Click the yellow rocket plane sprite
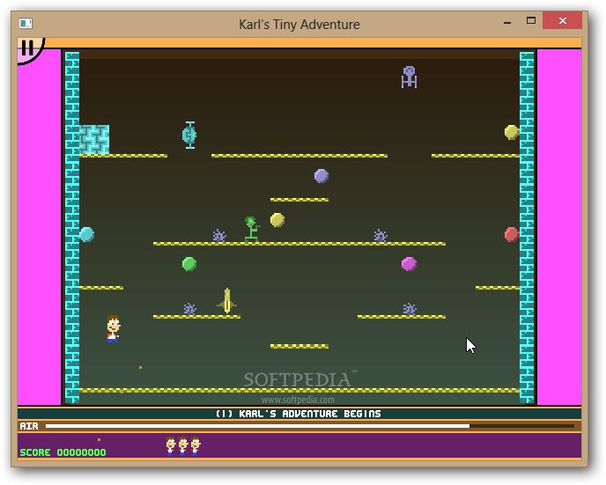 coord(227,301)
